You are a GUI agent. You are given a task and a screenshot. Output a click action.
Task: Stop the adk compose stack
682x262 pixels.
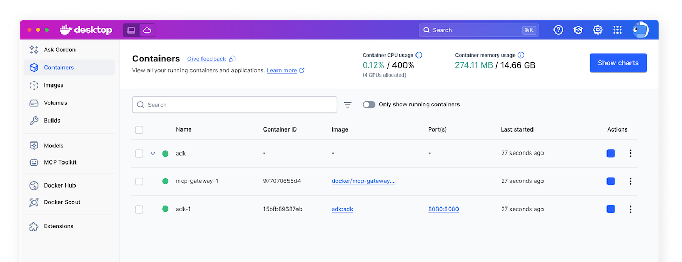pyautogui.click(x=611, y=154)
